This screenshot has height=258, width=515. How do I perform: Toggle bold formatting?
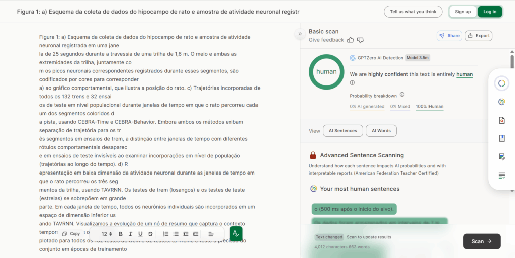click(120, 234)
